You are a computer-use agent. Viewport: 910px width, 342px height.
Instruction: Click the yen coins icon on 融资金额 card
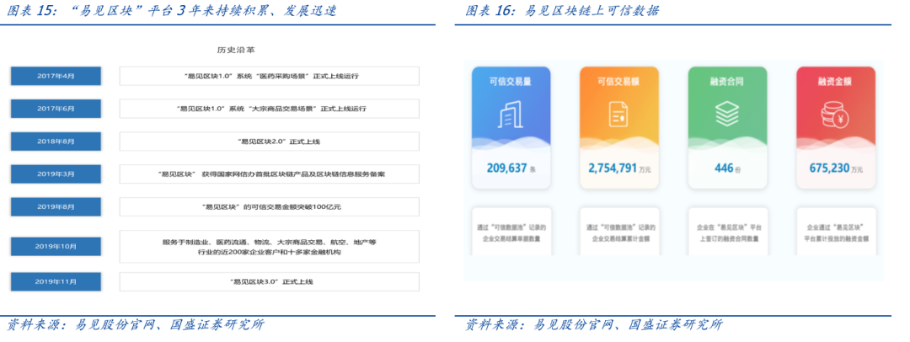(x=835, y=115)
